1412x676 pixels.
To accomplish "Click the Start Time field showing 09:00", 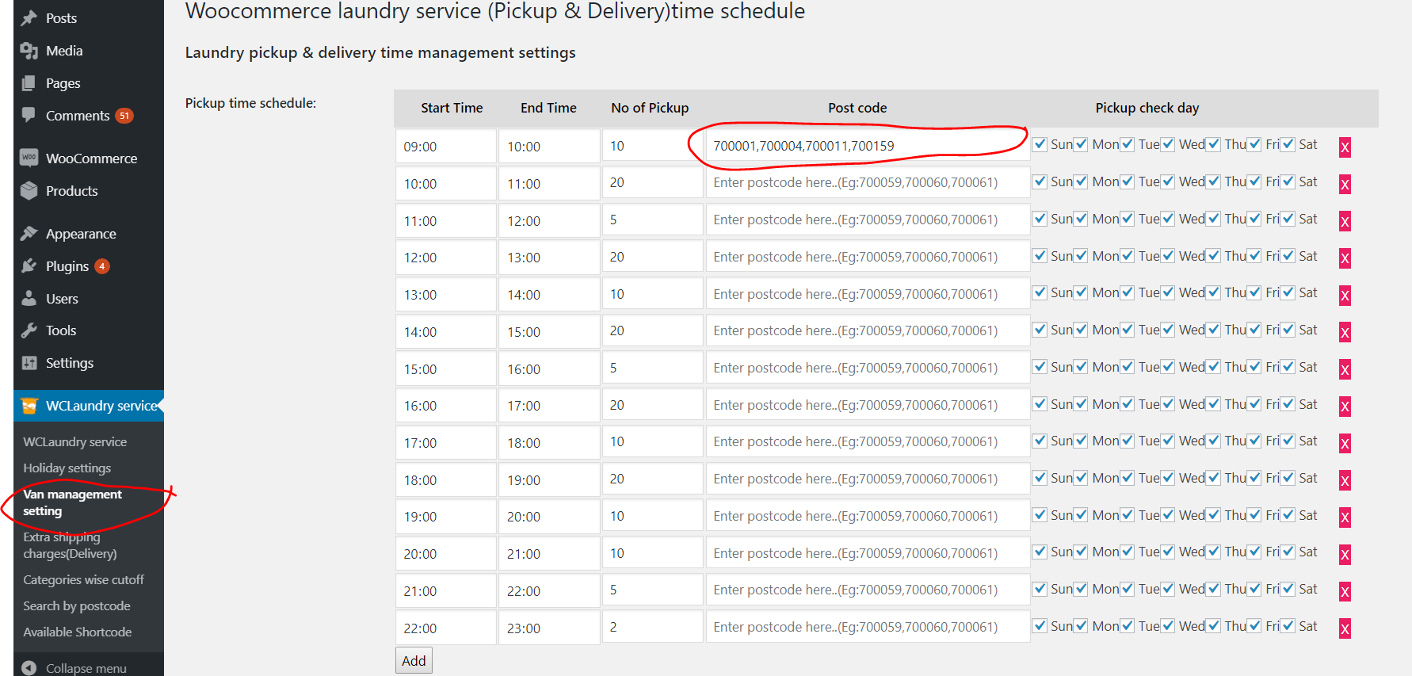I will [446, 147].
